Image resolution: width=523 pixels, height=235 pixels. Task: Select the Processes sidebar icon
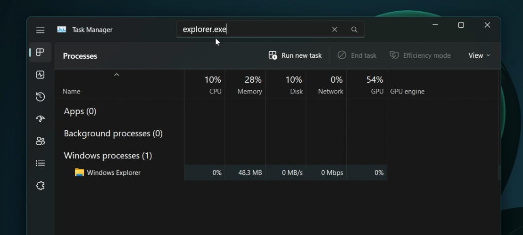pyautogui.click(x=40, y=52)
